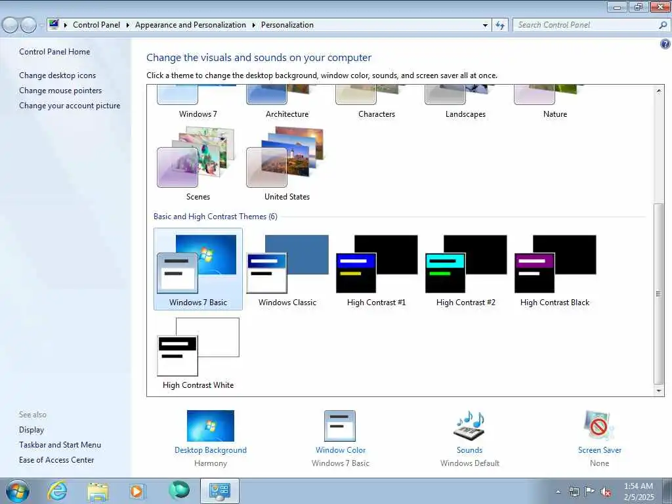Select the High Contrast Black theme
The image size is (672, 504).
coord(555,268)
